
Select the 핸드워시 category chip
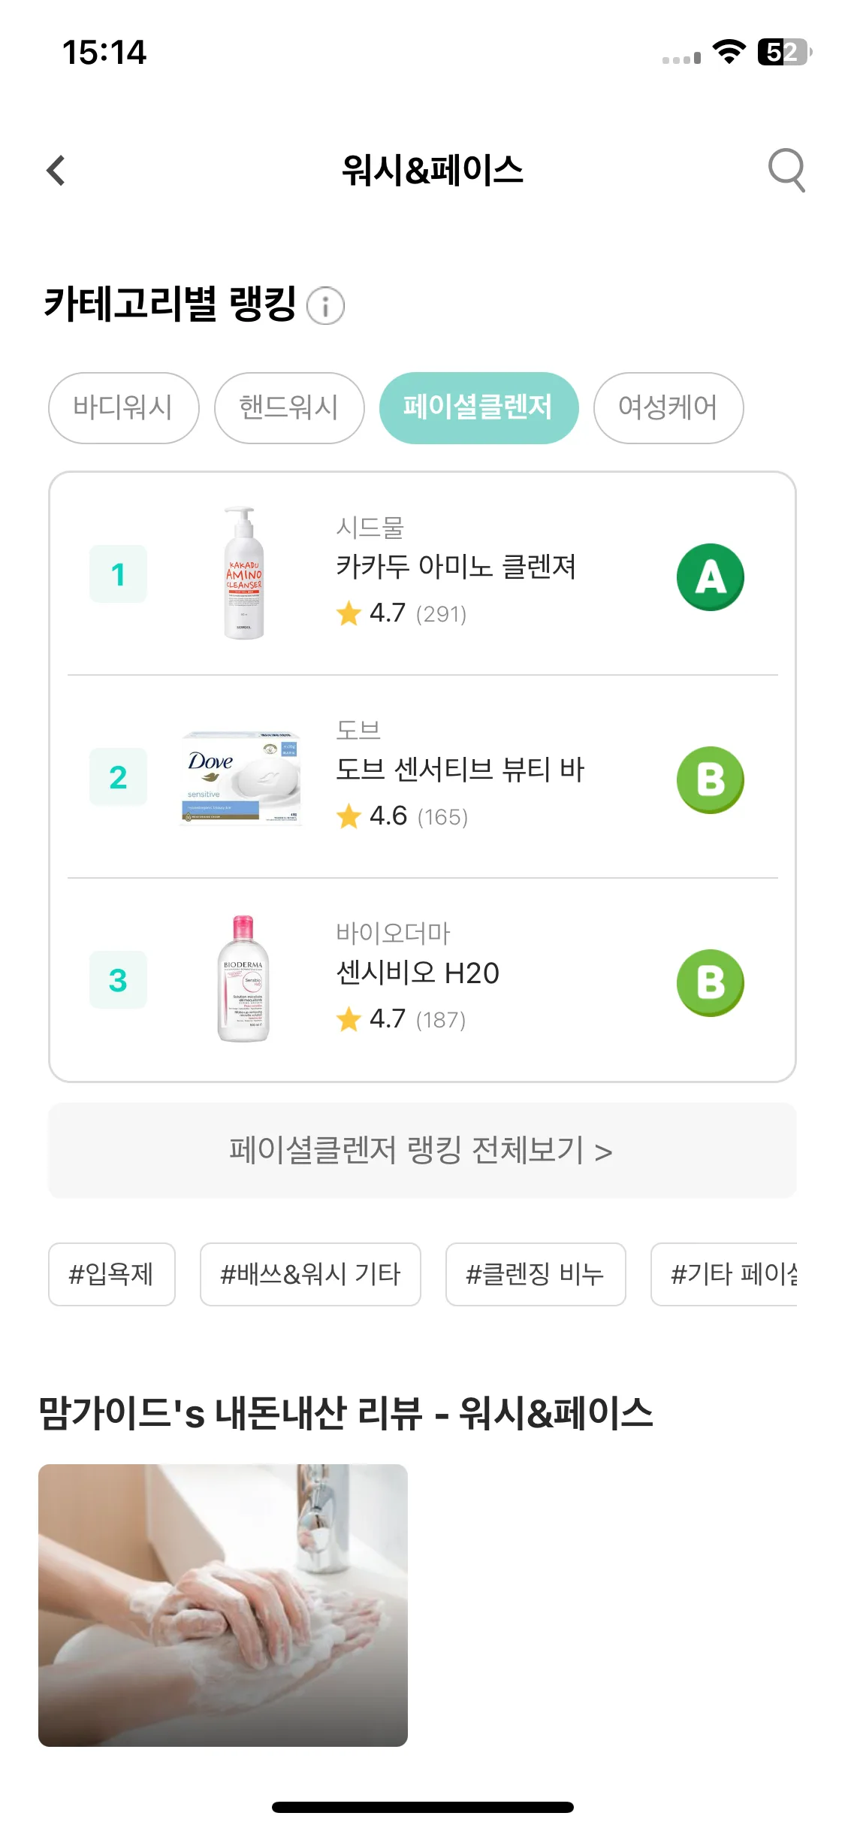289,408
